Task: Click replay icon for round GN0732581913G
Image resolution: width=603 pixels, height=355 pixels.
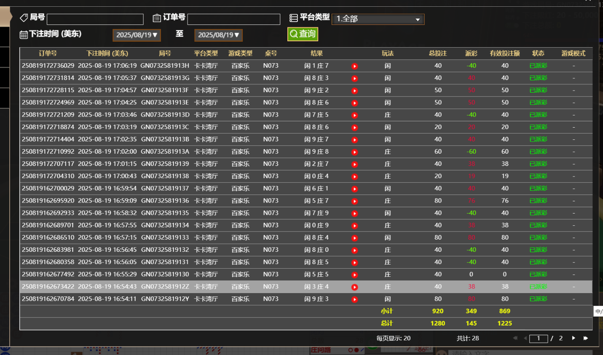Action: (x=355, y=78)
